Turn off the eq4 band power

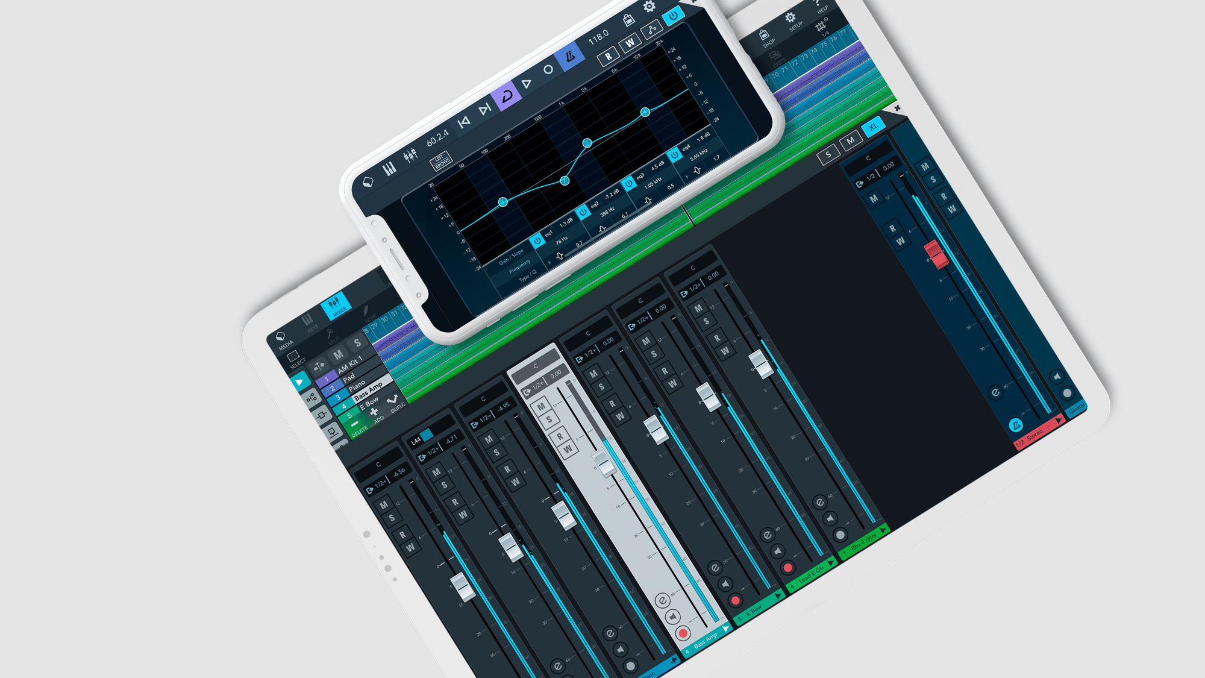pos(674,154)
